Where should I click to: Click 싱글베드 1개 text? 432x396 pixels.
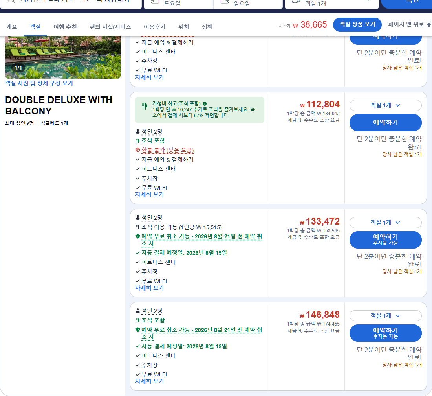point(54,123)
